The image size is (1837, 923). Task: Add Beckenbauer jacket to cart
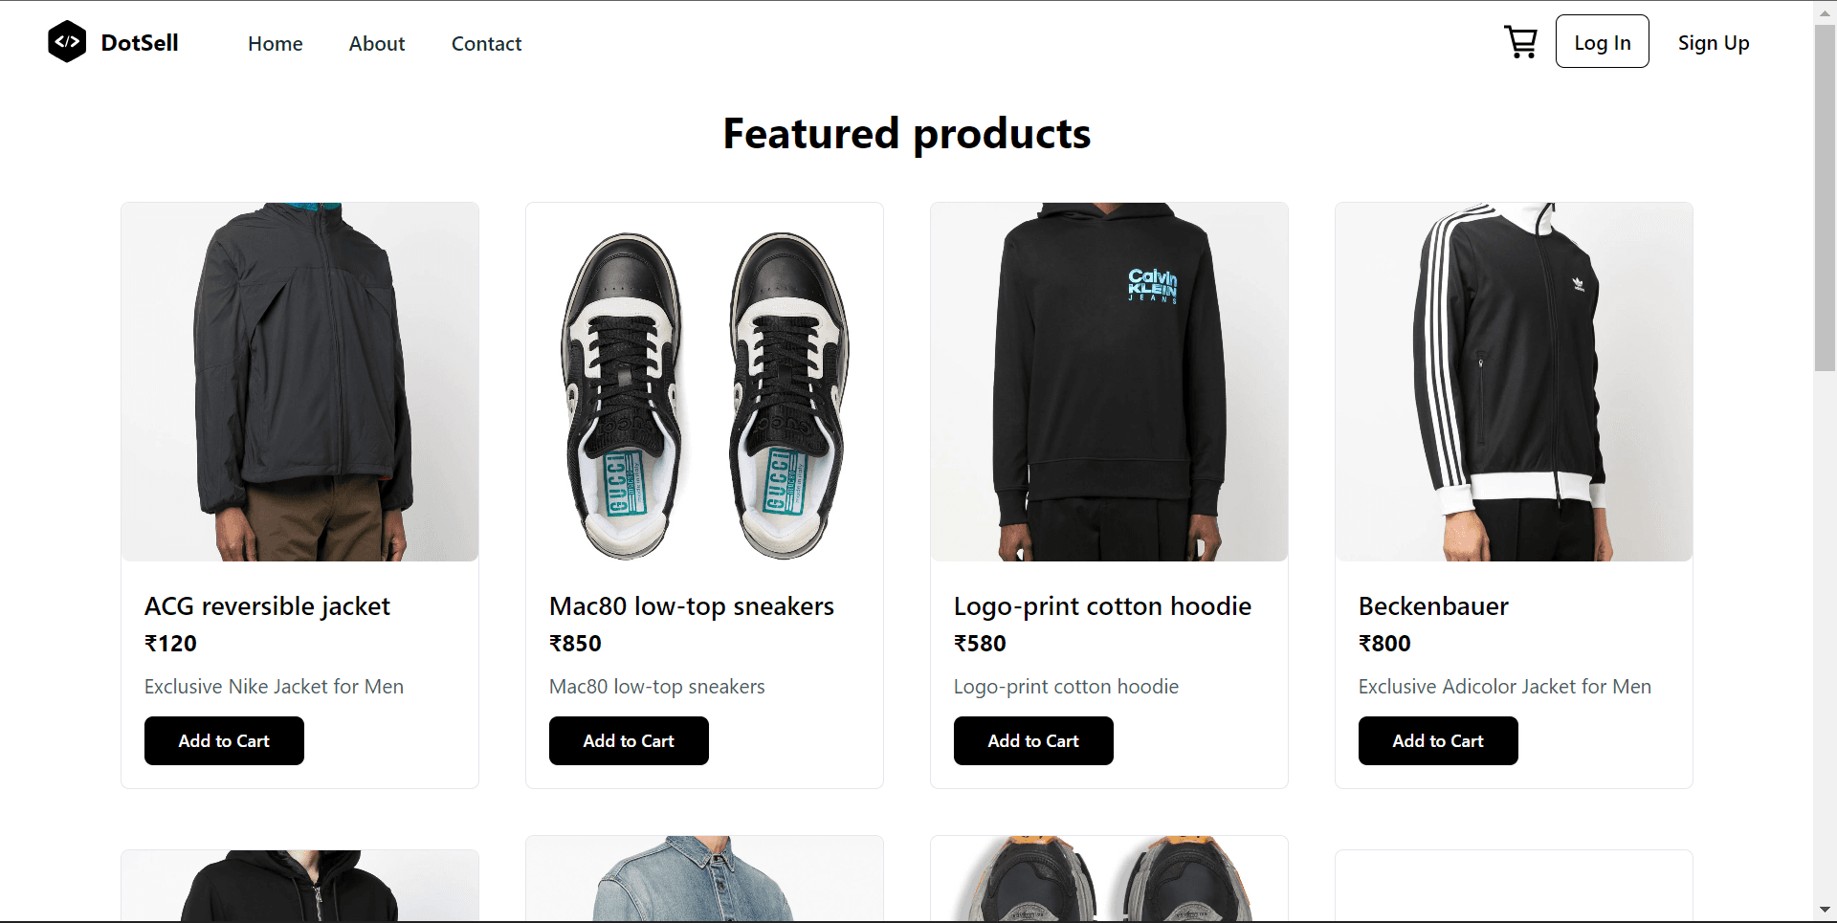[1438, 741]
